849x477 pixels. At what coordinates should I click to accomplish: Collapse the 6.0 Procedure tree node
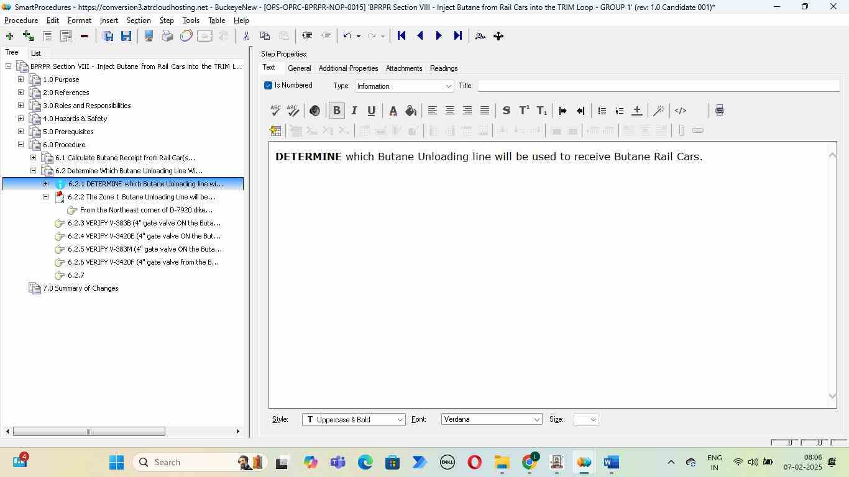21,145
